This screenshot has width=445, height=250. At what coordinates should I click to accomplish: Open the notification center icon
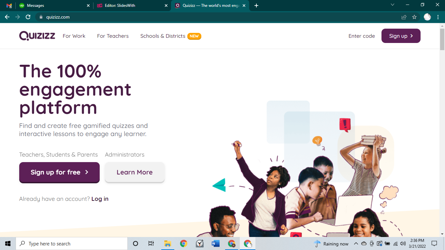[434, 243]
